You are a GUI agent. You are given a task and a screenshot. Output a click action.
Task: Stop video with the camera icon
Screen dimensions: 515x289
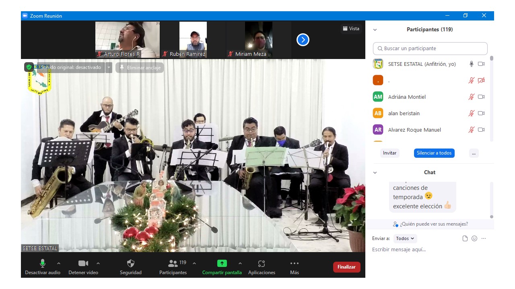[83, 263]
